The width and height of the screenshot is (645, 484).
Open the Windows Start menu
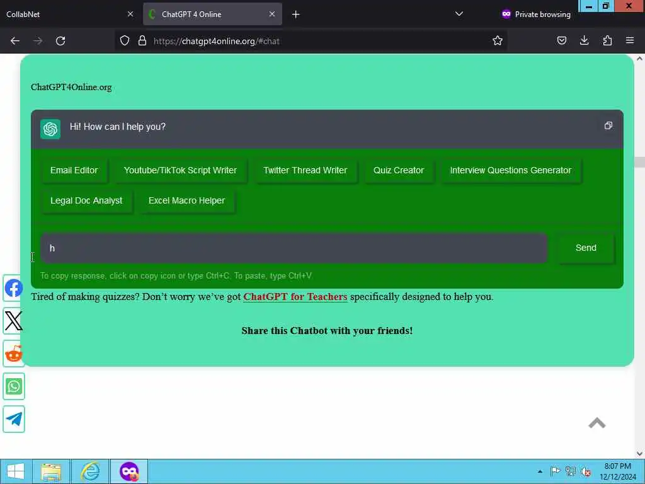(15, 471)
